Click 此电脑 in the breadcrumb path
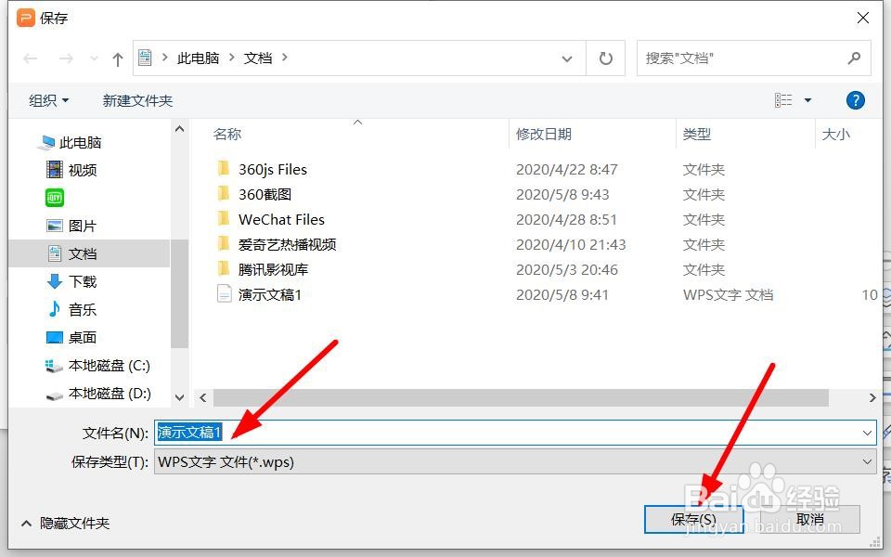The image size is (891, 557). point(198,57)
